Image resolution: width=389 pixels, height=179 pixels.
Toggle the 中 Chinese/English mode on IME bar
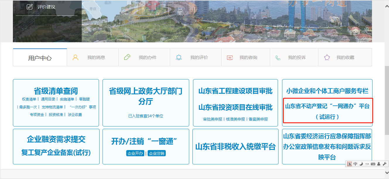click(355, 164)
